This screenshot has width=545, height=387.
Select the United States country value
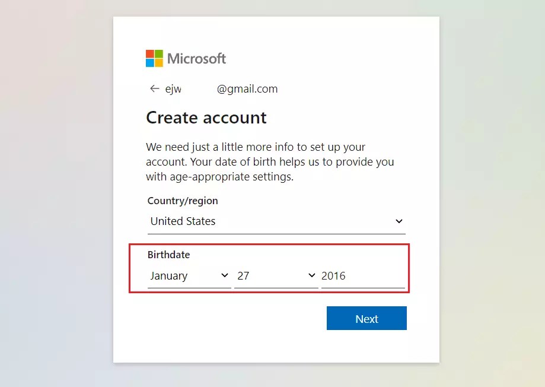click(x=182, y=220)
